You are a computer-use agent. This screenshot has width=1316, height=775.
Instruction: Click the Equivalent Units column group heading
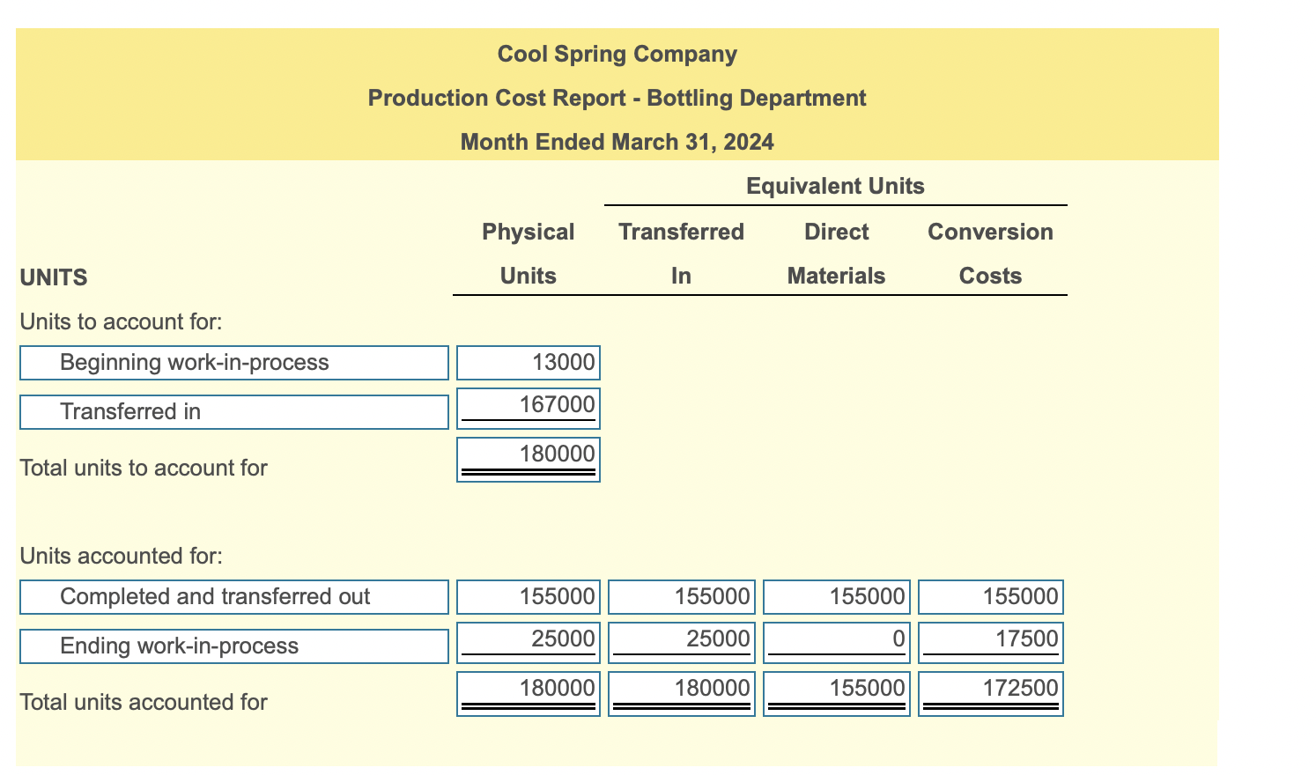(835, 187)
